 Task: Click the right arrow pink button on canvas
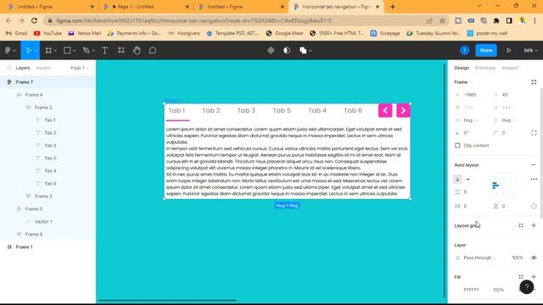coord(403,111)
